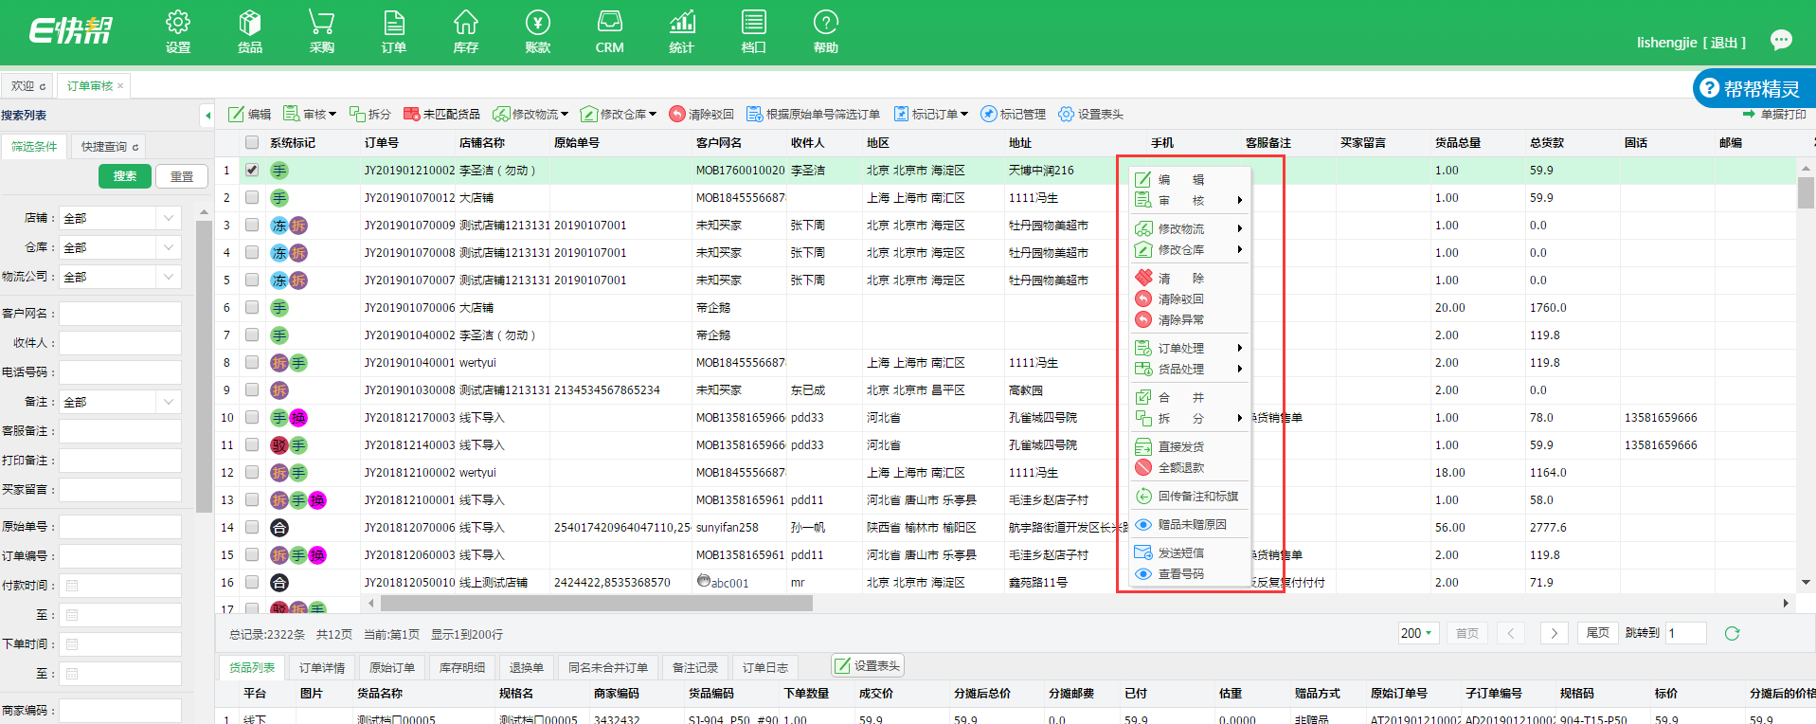Open the CRM icon
The image size is (1816, 724).
(610, 32)
